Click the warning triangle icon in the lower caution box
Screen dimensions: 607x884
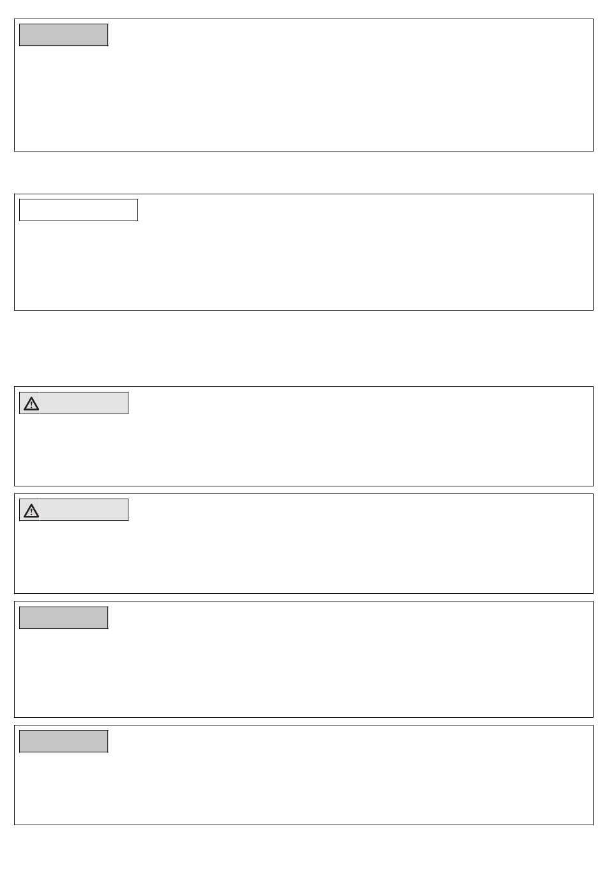31,510
